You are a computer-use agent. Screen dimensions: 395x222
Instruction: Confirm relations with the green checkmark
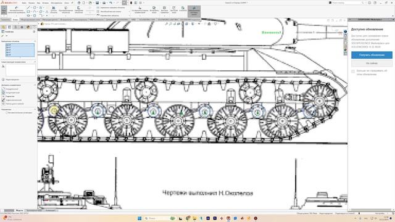3,36
